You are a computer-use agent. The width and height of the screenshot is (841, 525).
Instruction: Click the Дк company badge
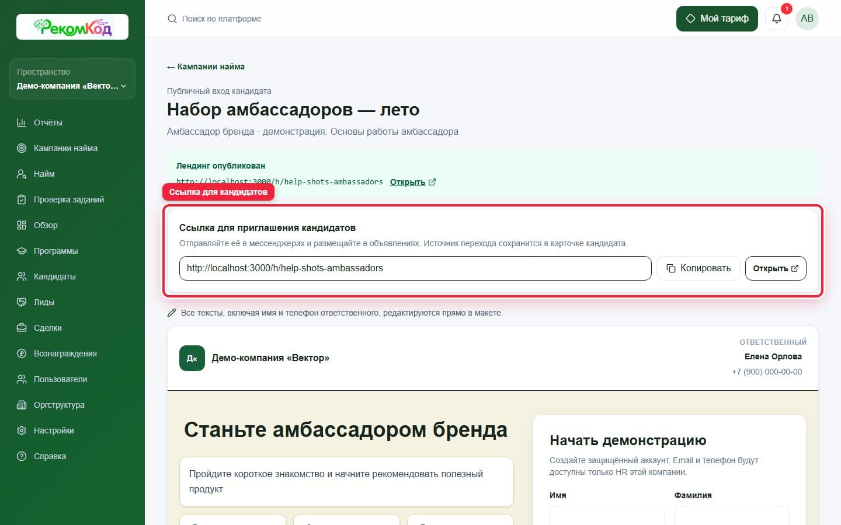coord(192,358)
